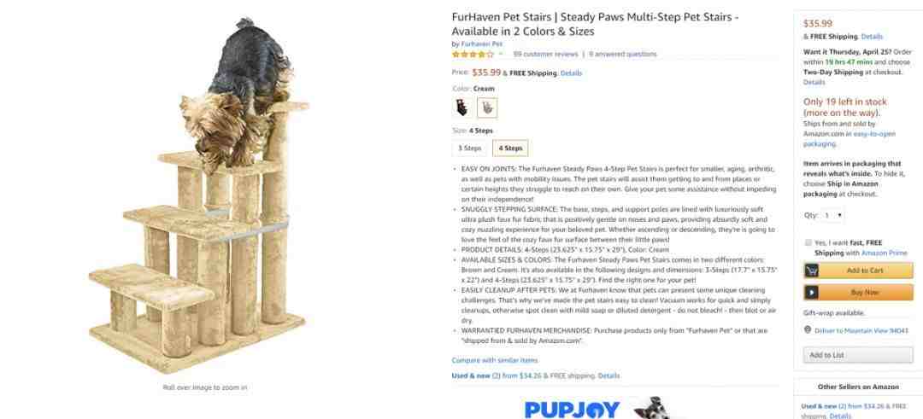Choose the 4 Steps size option
This screenshot has height=419, width=923.
[510, 148]
